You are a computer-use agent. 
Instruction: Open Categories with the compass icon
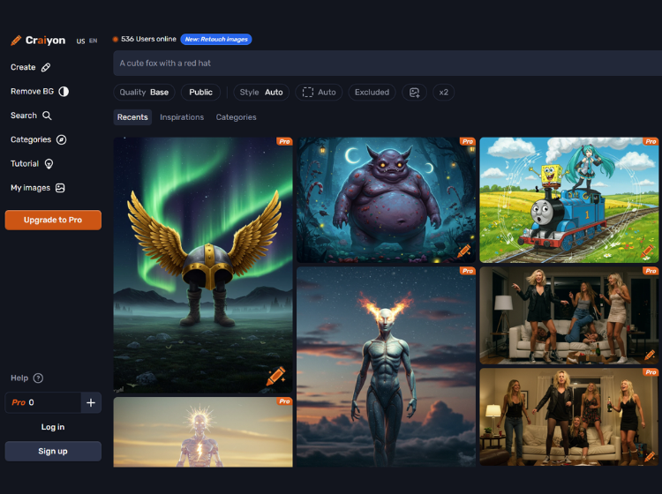(39, 139)
